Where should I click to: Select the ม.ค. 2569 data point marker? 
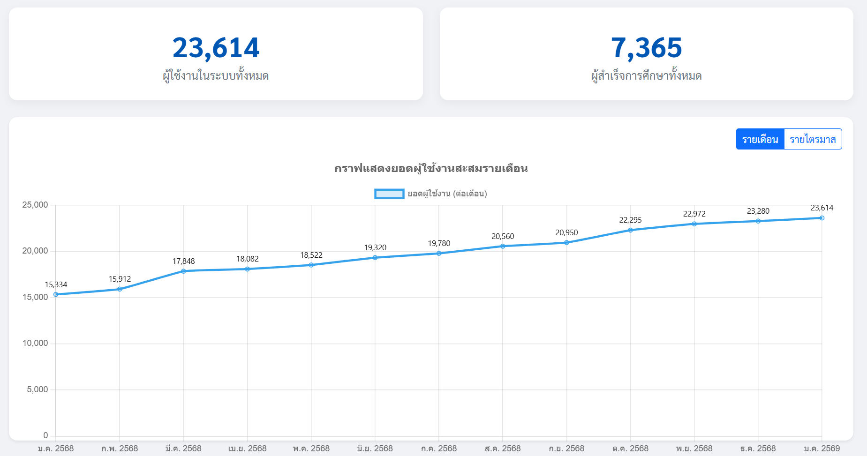(x=822, y=218)
